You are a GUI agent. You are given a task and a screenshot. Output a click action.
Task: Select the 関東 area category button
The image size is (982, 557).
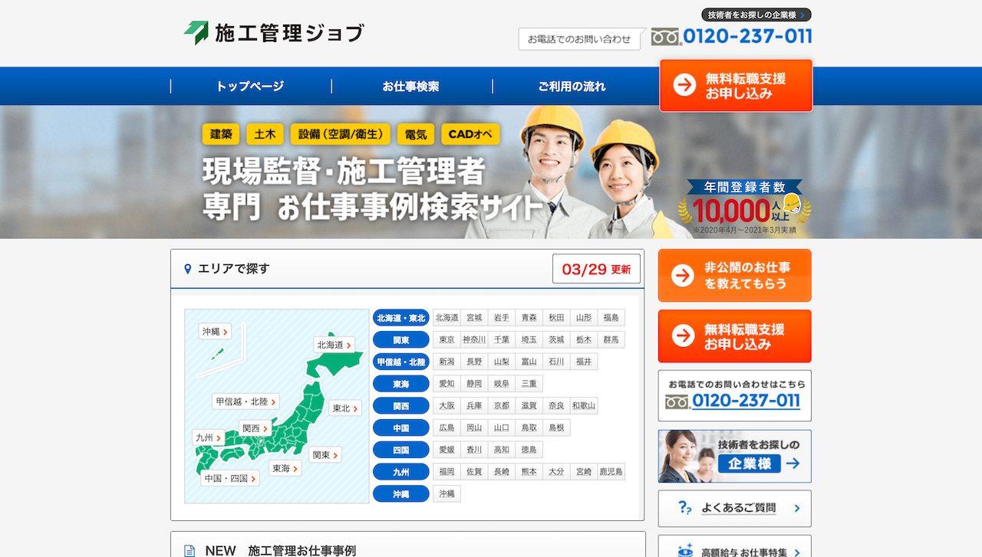[400, 339]
